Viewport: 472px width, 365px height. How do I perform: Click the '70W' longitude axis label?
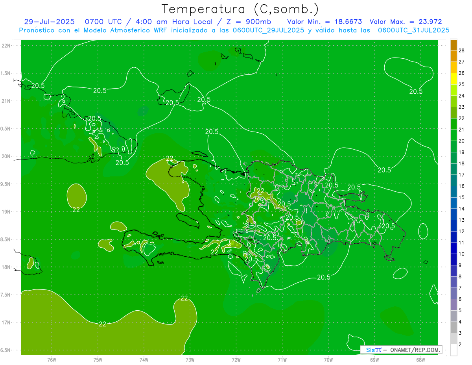[328, 360]
